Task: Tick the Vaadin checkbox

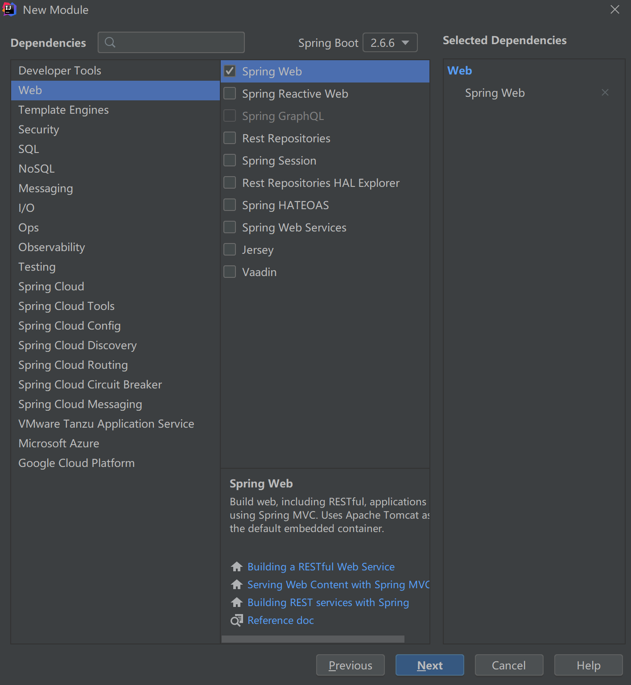Action: (230, 272)
